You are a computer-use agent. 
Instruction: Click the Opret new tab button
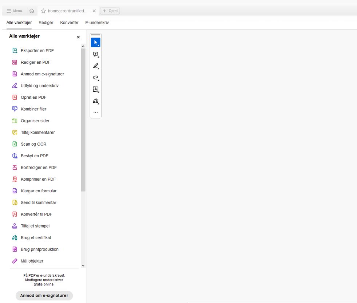(110, 11)
